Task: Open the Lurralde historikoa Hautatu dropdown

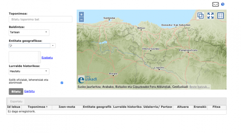Action: click(x=29, y=72)
